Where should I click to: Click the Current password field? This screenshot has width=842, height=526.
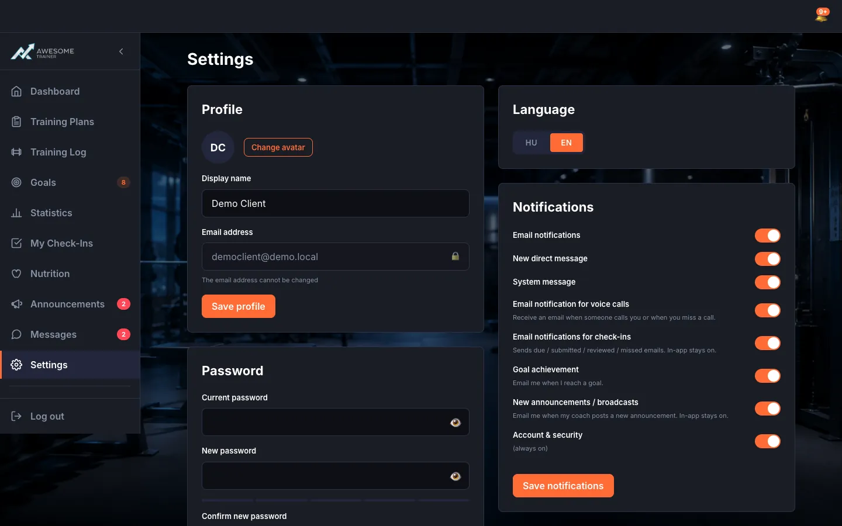335,422
